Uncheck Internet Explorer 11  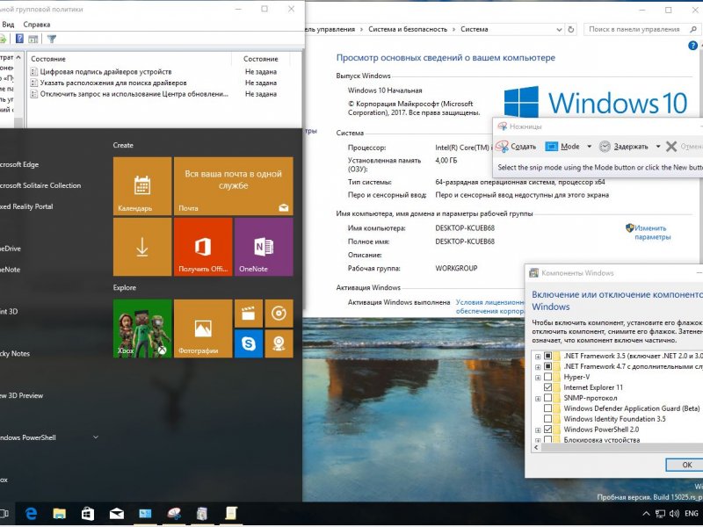547,387
